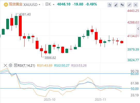140x103 pixels.
Task: Click the RSI 80.00 level label
Action: 135,74
